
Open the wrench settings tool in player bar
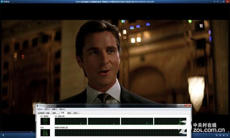click(x=217, y=135)
